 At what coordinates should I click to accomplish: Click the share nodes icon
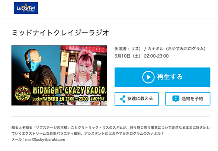click(x=123, y=99)
